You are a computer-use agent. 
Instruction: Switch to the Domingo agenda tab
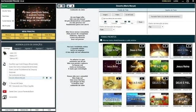7,48
